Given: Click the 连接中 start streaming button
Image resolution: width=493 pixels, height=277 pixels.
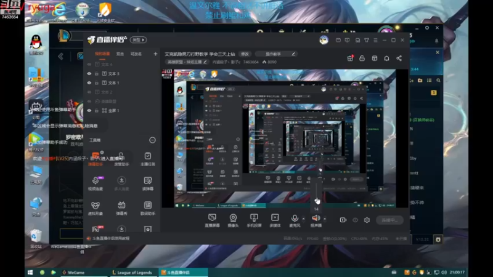Looking at the screenshot, I should tap(389, 220).
